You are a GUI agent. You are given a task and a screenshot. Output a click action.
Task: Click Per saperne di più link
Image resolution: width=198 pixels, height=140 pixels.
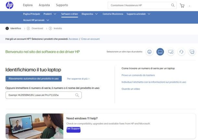click(x=78, y=79)
